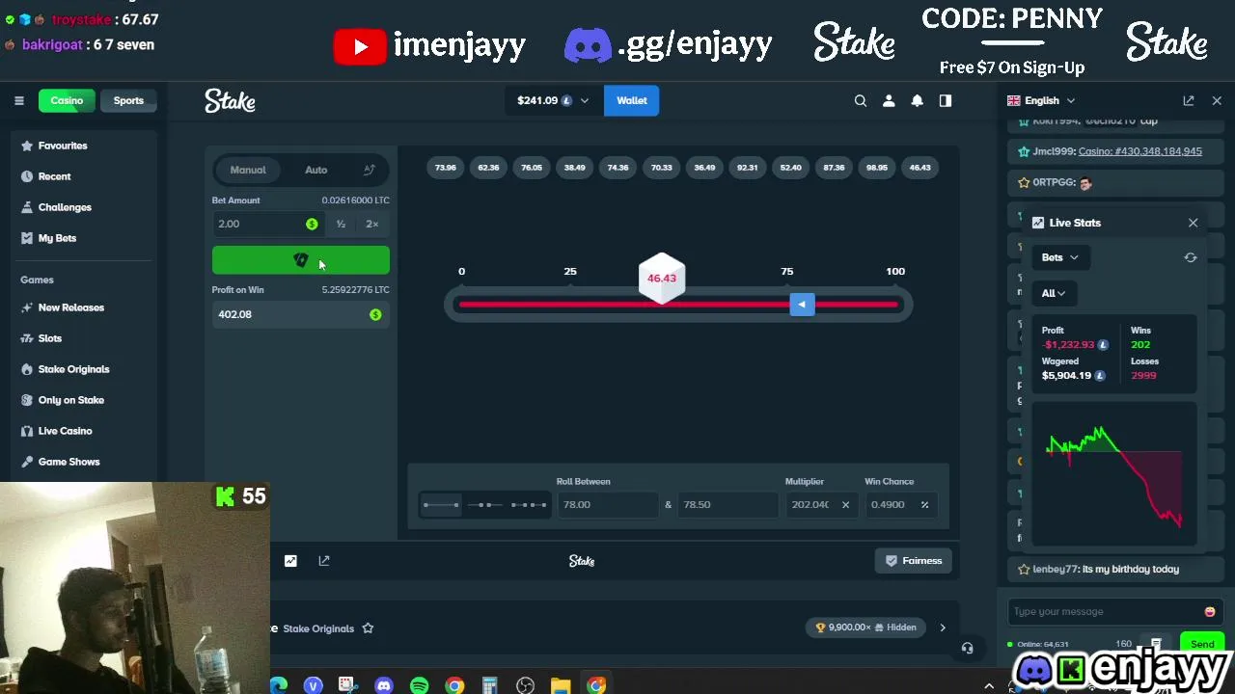Image resolution: width=1235 pixels, height=694 pixels.
Task: Select three-range roll mode option
Action: tap(529, 505)
